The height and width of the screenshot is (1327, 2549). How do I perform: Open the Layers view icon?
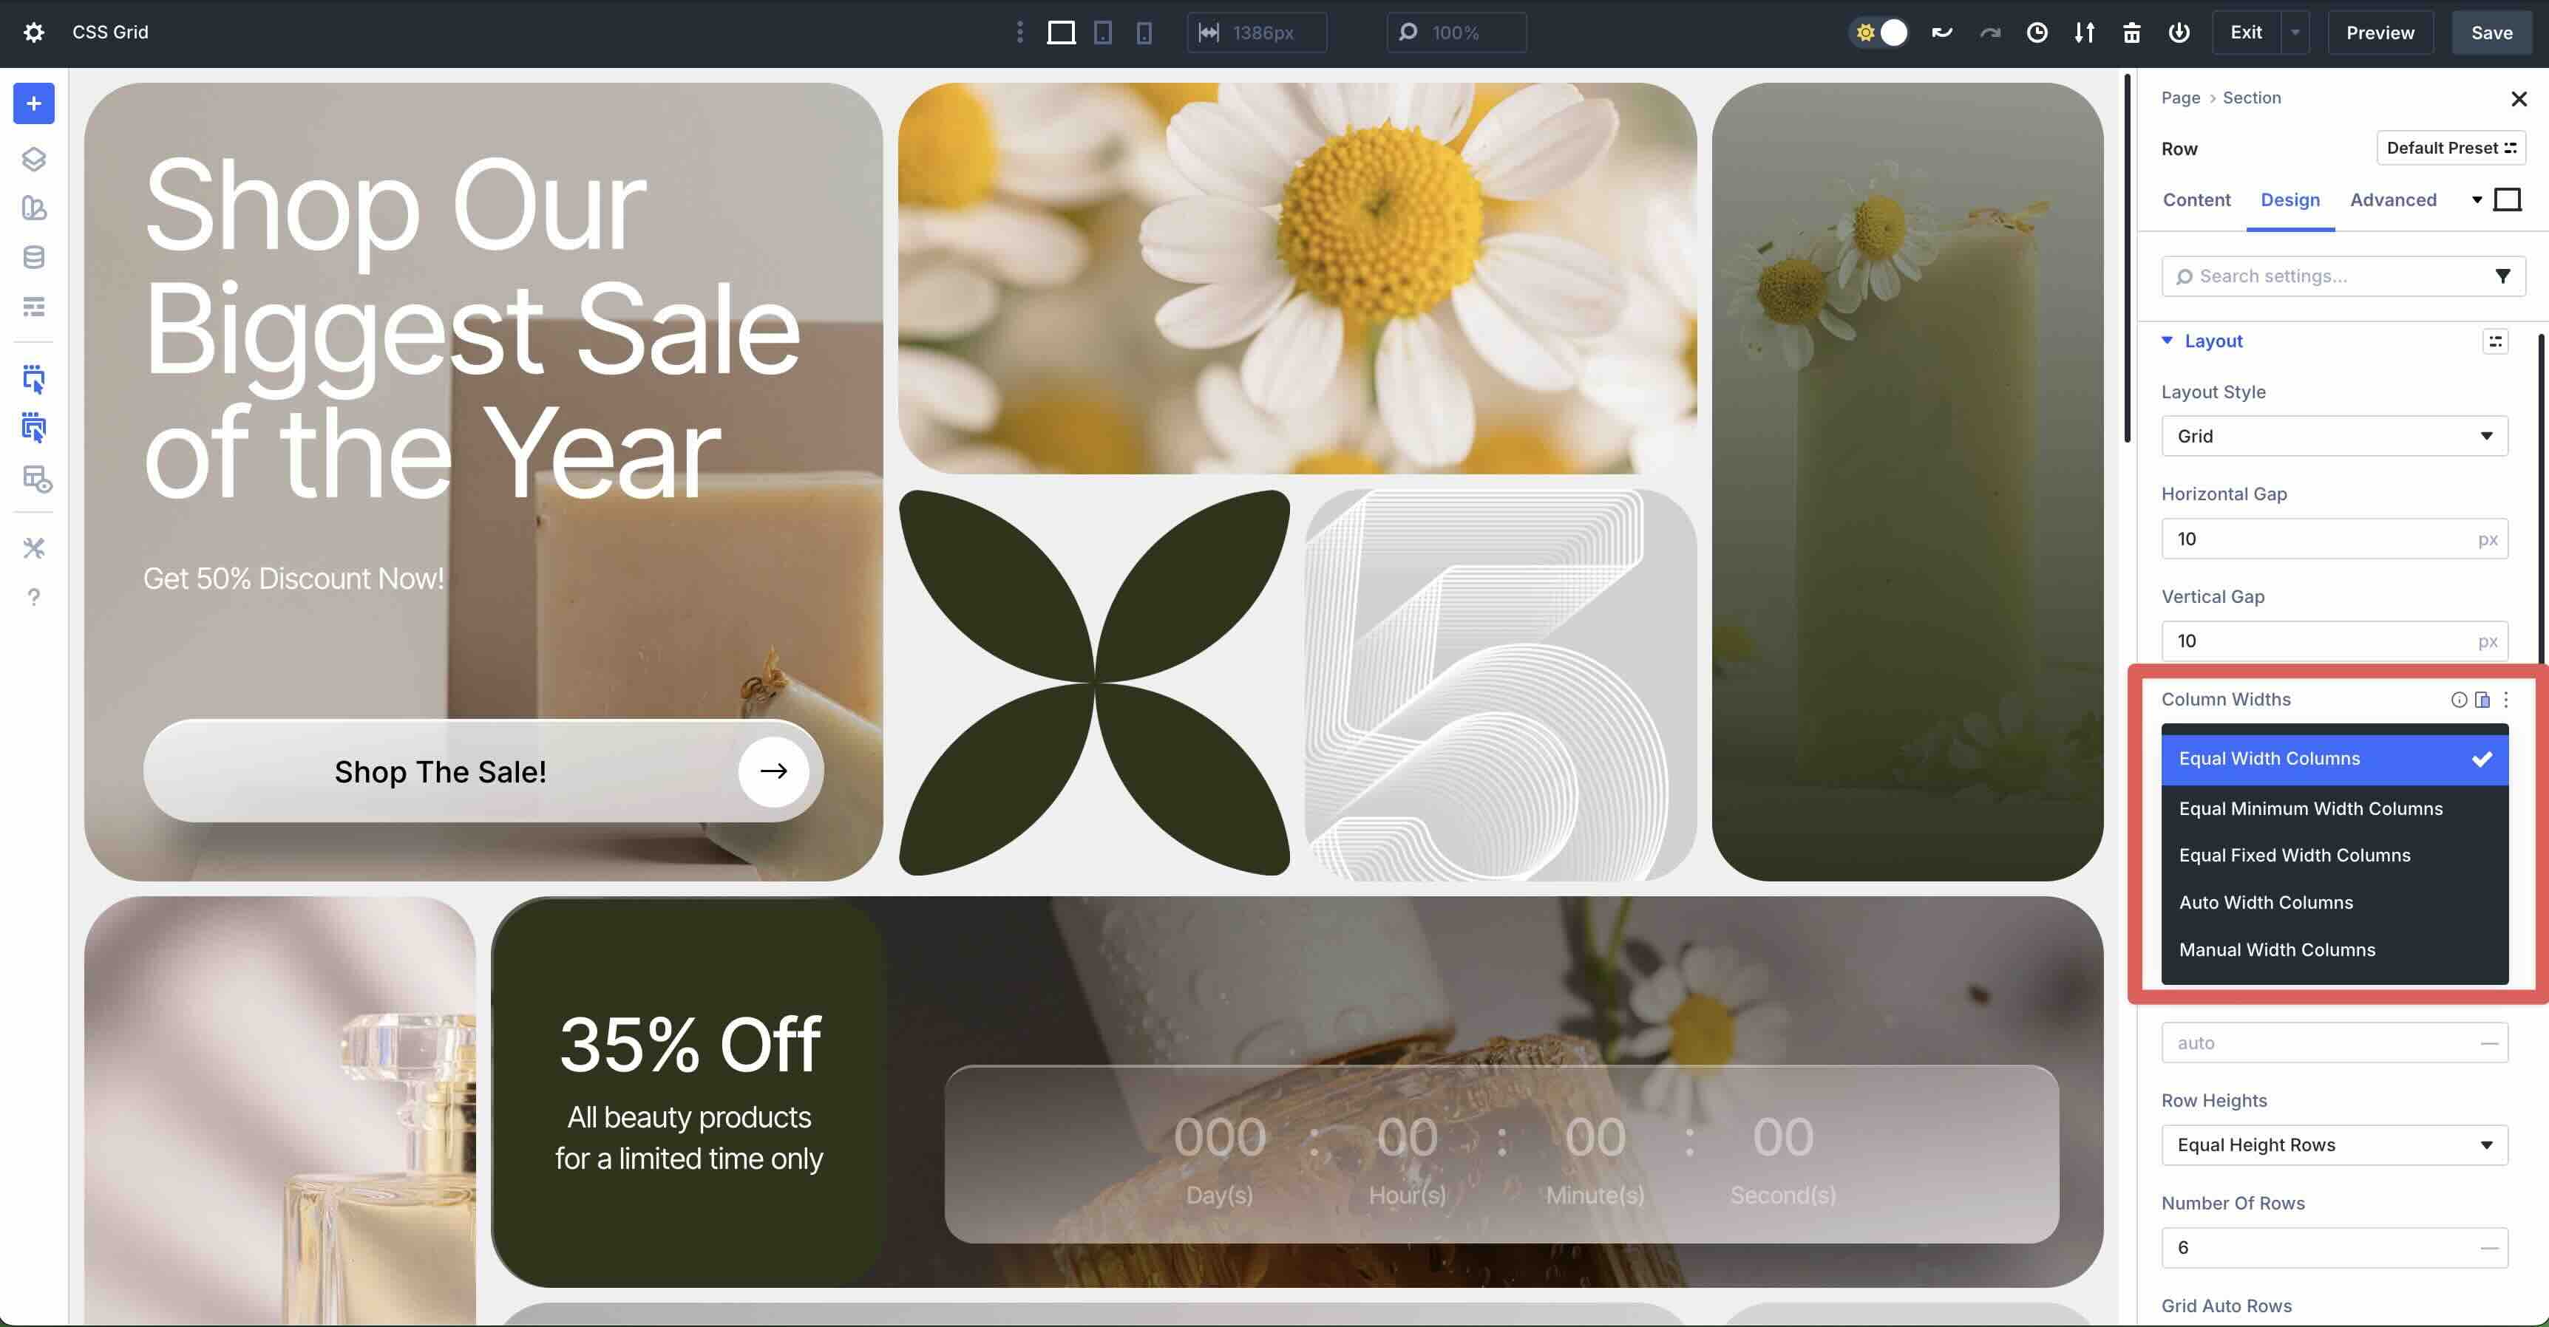coord(34,159)
